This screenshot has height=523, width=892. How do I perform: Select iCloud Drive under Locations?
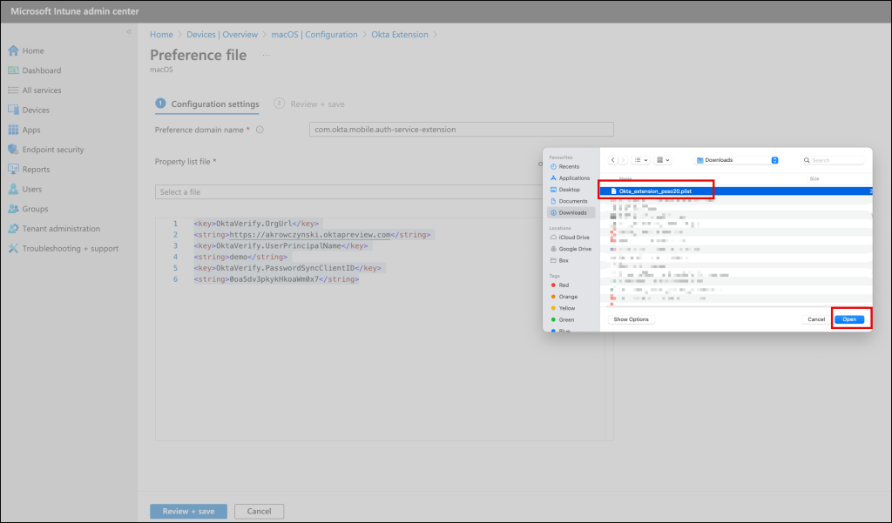pyautogui.click(x=575, y=238)
